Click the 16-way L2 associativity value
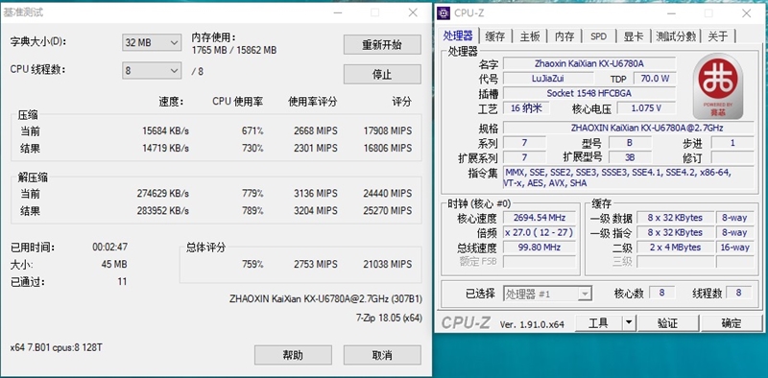This screenshot has height=378, width=768. (x=734, y=248)
